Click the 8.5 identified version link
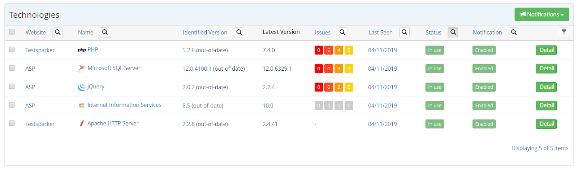This screenshot has height=171, width=578. tap(186, 105)
